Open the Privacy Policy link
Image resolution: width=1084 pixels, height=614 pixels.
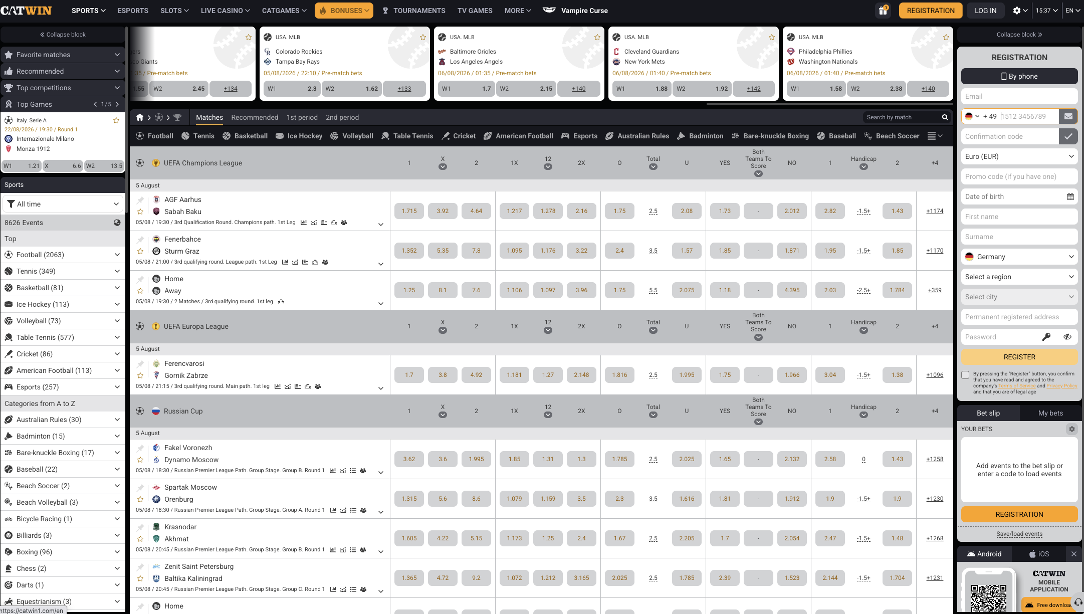(x=1061, y=386)
